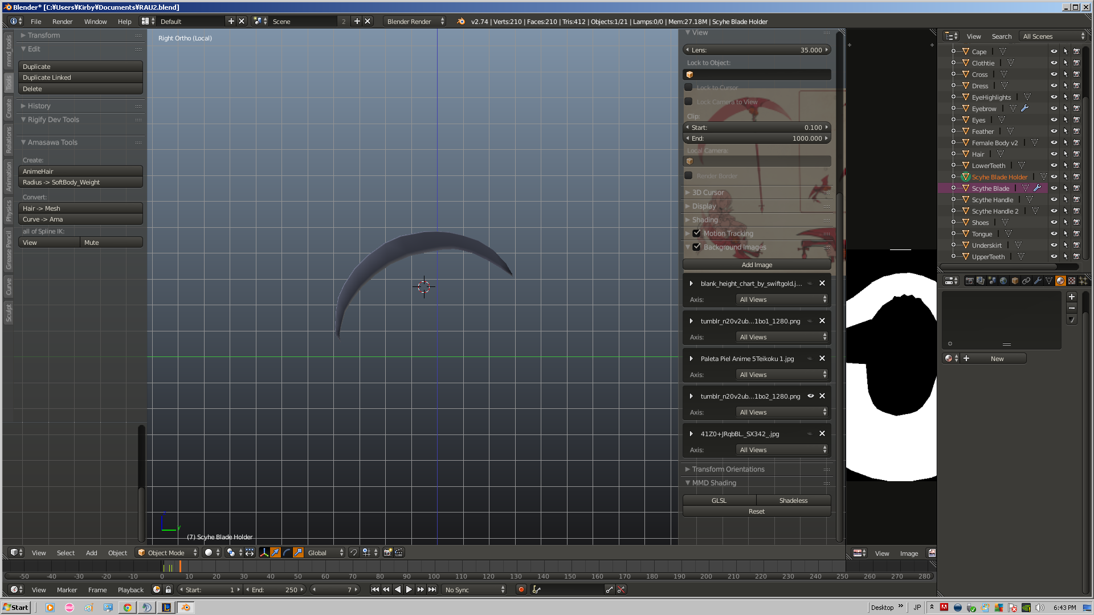Remove material slot with minus button

1072,308
